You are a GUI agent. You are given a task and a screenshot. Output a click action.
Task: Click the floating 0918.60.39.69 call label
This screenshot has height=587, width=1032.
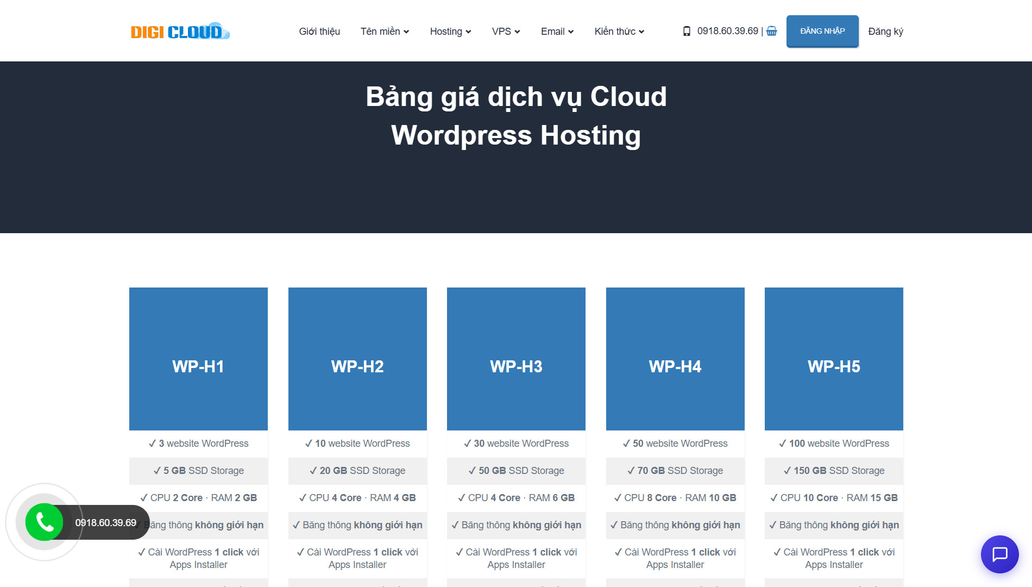pyautogui.click(x=106, y=522)
